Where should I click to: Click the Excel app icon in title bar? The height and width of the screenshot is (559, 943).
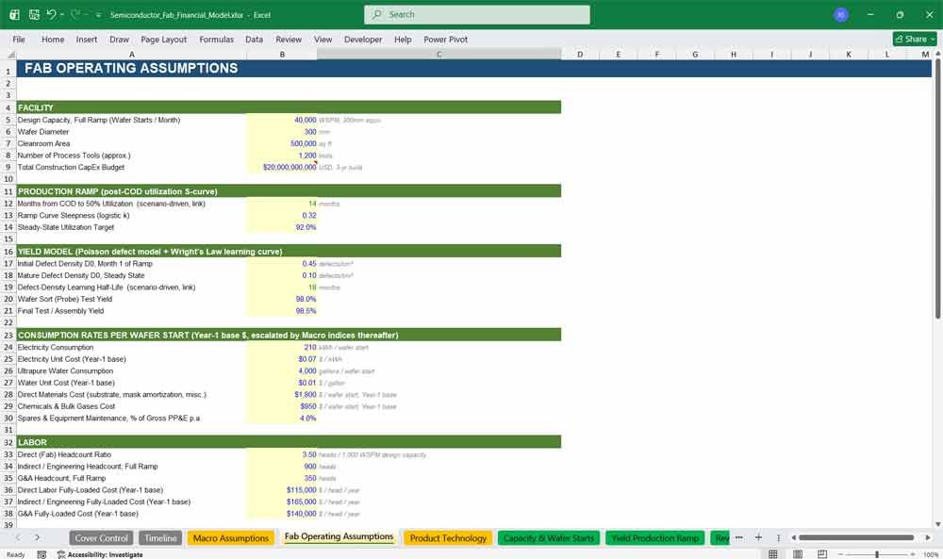tap(14, 14)
